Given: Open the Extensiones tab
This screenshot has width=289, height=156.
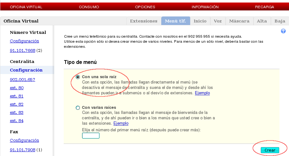Looking at the screenshot, I should coord(144,21).
